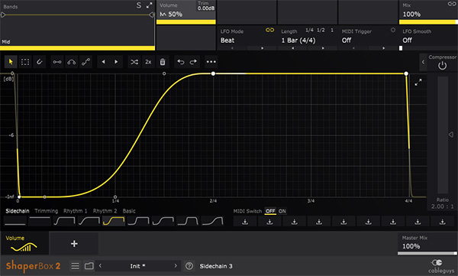Undo the last edit
The width and height of the screenshot is (458, 276).
click(181, 62)
